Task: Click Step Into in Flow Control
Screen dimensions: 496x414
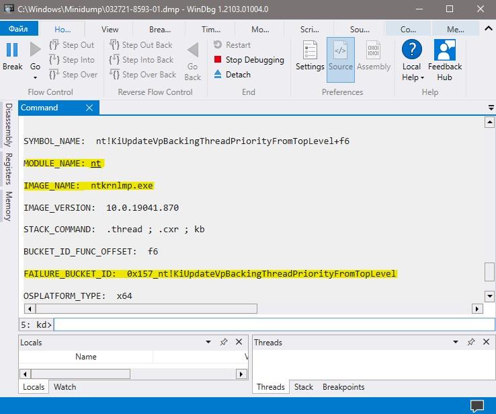Action: 72,59
